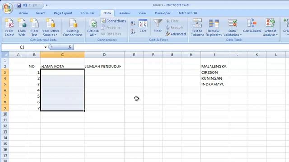
Task: Click the Insert Function fx button
Action: [70, 47]
